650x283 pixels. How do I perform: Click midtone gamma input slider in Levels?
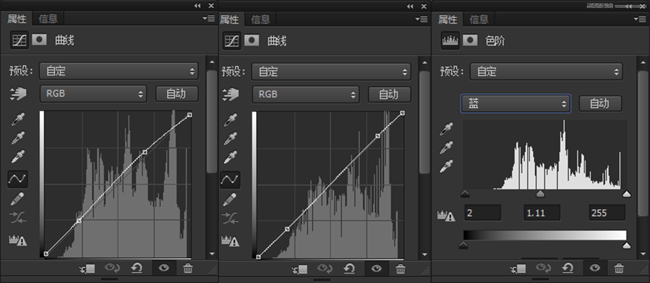click(540, 194)
